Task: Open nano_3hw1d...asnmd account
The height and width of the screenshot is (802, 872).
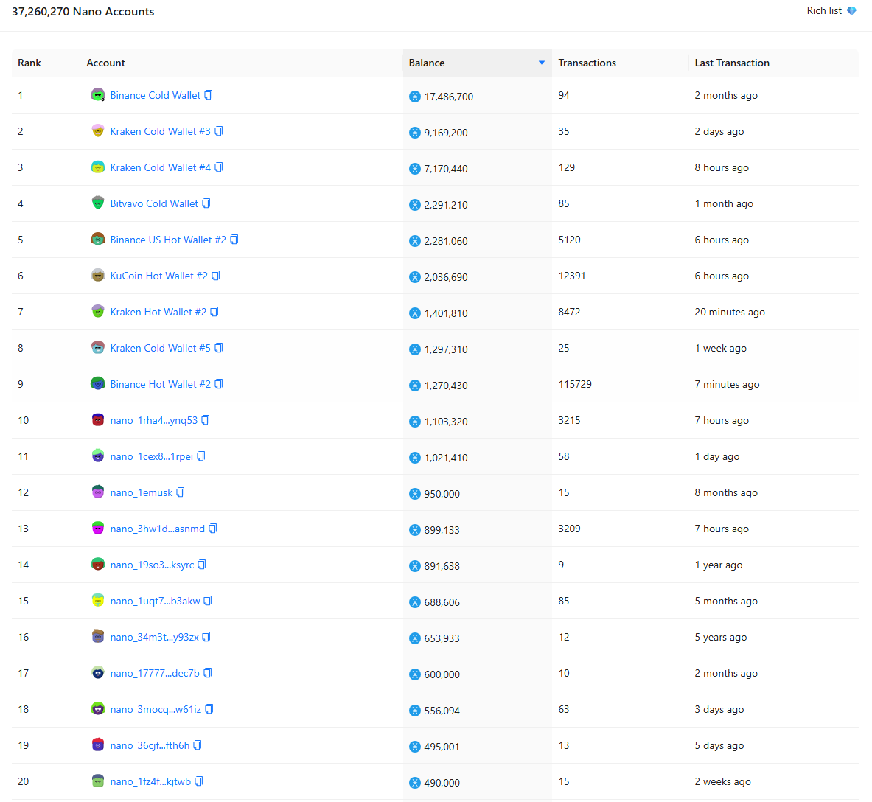Action: [158, 529]
